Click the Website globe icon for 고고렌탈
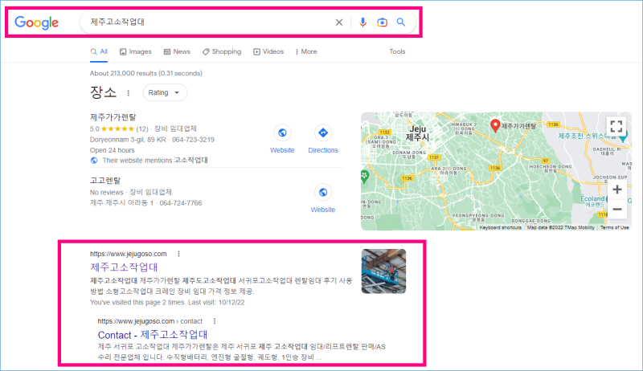This screenshot has height=371, width=643. 323,192
